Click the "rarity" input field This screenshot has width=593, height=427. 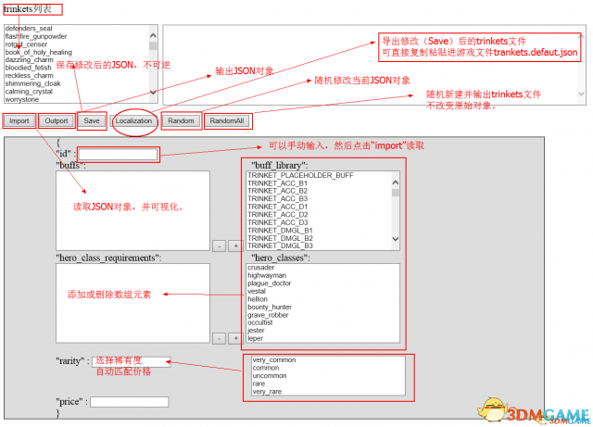[x=132, y=361]
